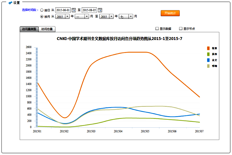Click the 开始统计 button
Screen dimensions: 232x155
pos(170,13)
